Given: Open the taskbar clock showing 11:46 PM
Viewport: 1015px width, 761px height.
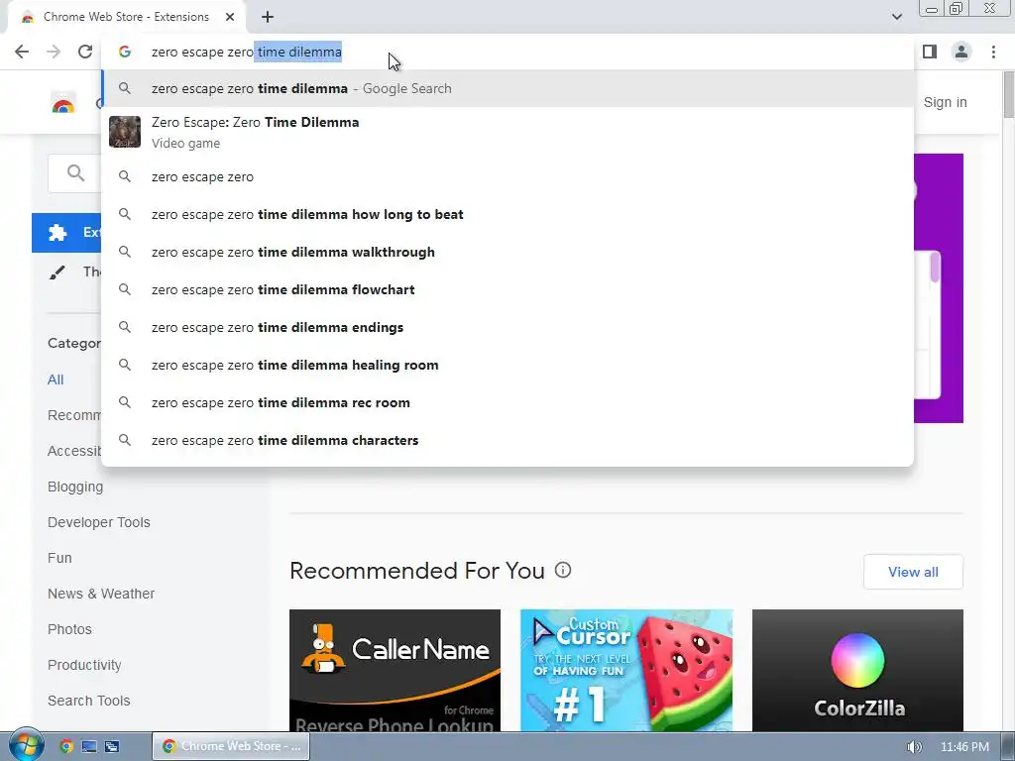Looking at the screenshot, I should 964,747.
